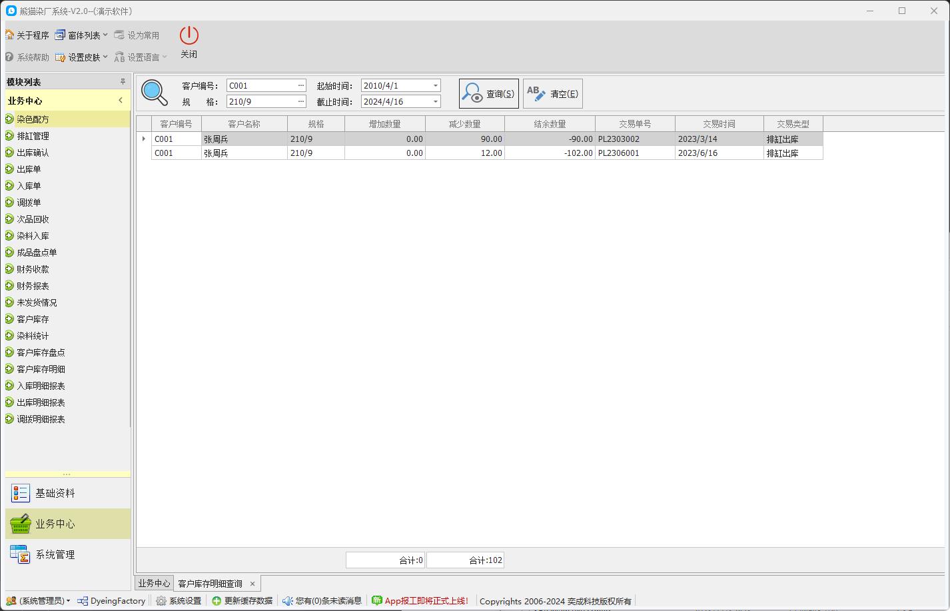This screenshot has width=950, height=611.
Task: Open the 基础资料 module icon
Action: tap(21, 493)
